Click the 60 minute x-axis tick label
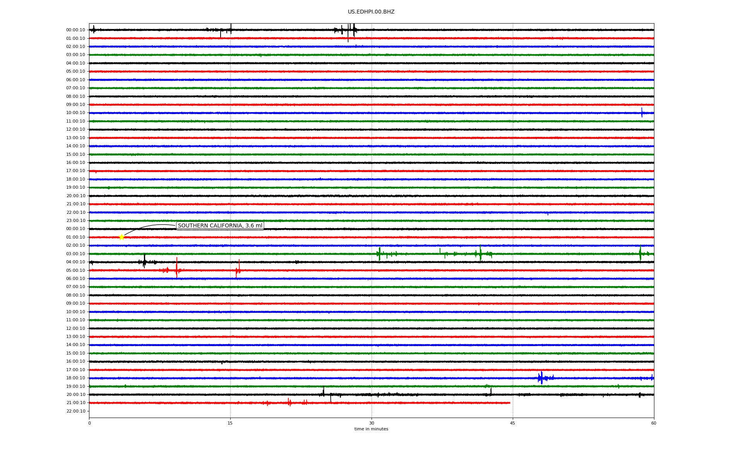Image resolution: width=743 pixels, height=464 pixels. (x=653, y=423)
